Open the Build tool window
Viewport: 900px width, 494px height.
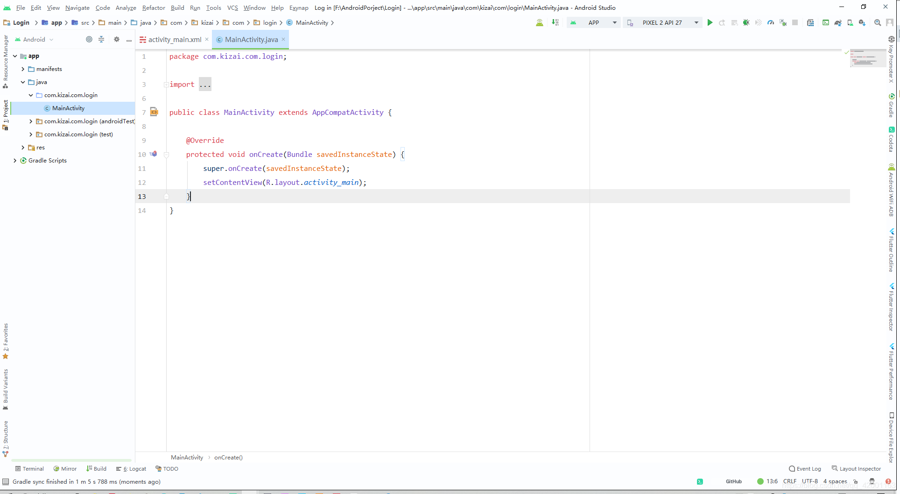click(x=96, y=469)
